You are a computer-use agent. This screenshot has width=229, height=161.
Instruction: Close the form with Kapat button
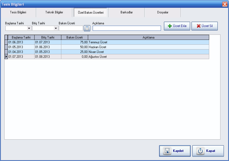coord(208,151)
